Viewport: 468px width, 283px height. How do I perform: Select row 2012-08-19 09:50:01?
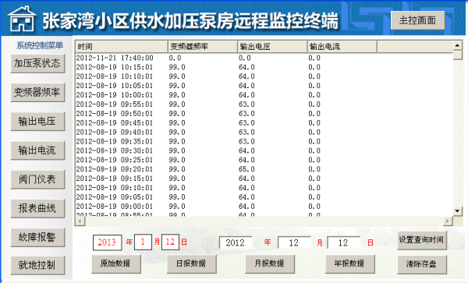tap(264, 113)
